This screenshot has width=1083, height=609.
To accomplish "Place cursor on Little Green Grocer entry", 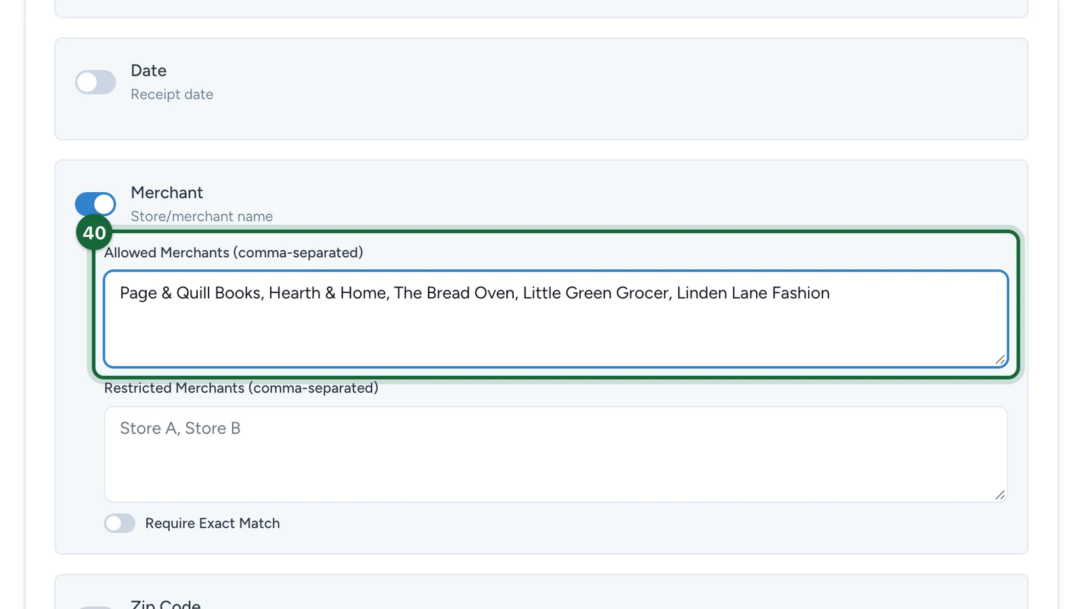I will pyautogui.click(x=596, y=293).
